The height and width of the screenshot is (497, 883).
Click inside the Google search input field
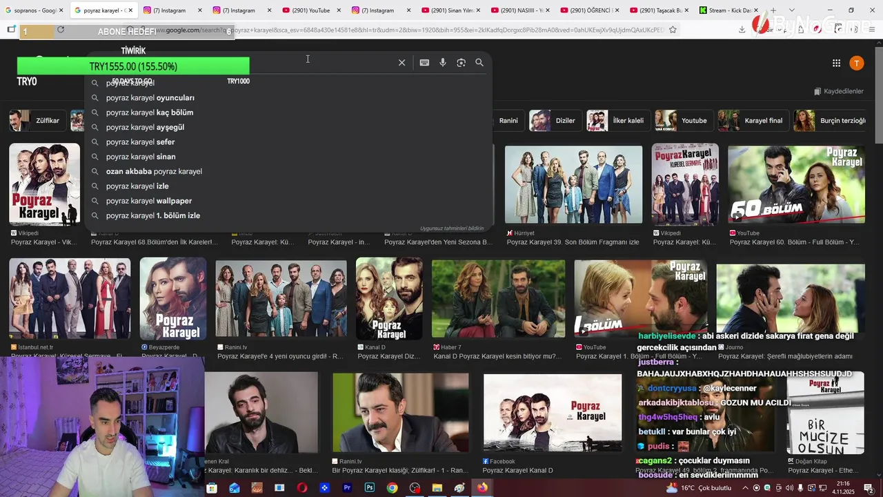(241, 63)
